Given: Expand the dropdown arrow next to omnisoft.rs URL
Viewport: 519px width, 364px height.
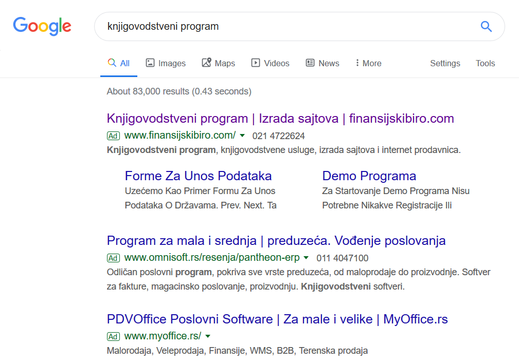Looking at the screenshot, I should click(x=306, y=258).
